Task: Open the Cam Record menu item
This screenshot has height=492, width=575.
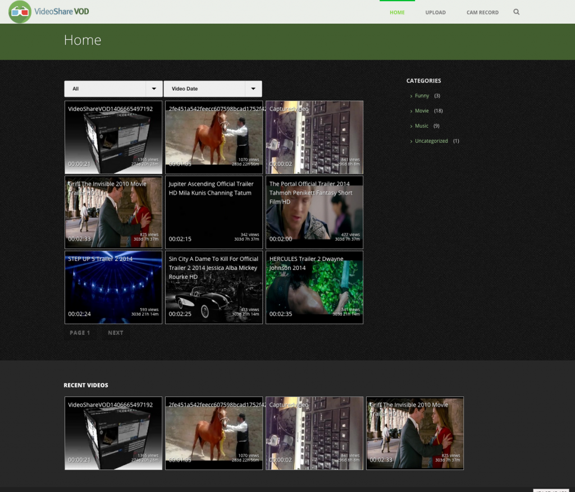Action: click(x=482, y=12)
